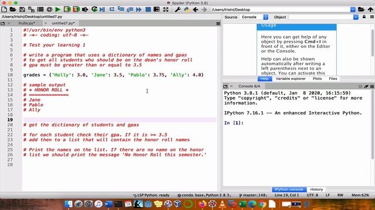Clear console with the eraser icon
This screenshot has height=210, width=375.
coord(366,86)
